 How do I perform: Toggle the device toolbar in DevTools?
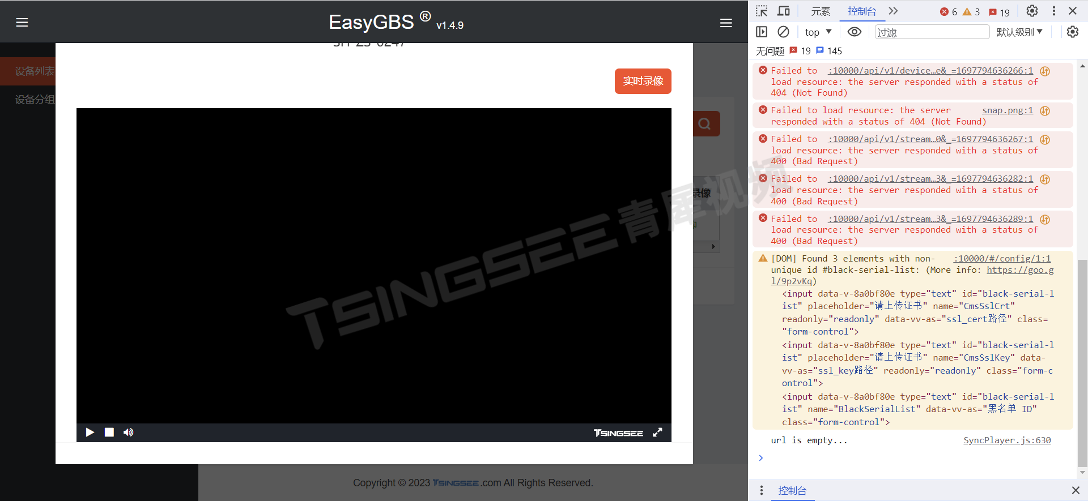coord(784,11)
